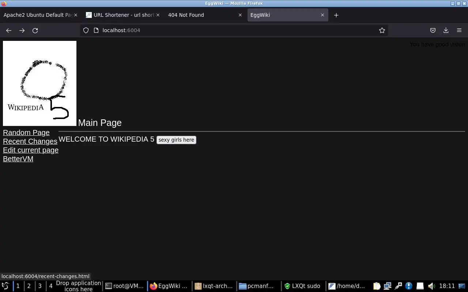
Task: Click the localhost:6004 address bar
Action: pos(234,30)
